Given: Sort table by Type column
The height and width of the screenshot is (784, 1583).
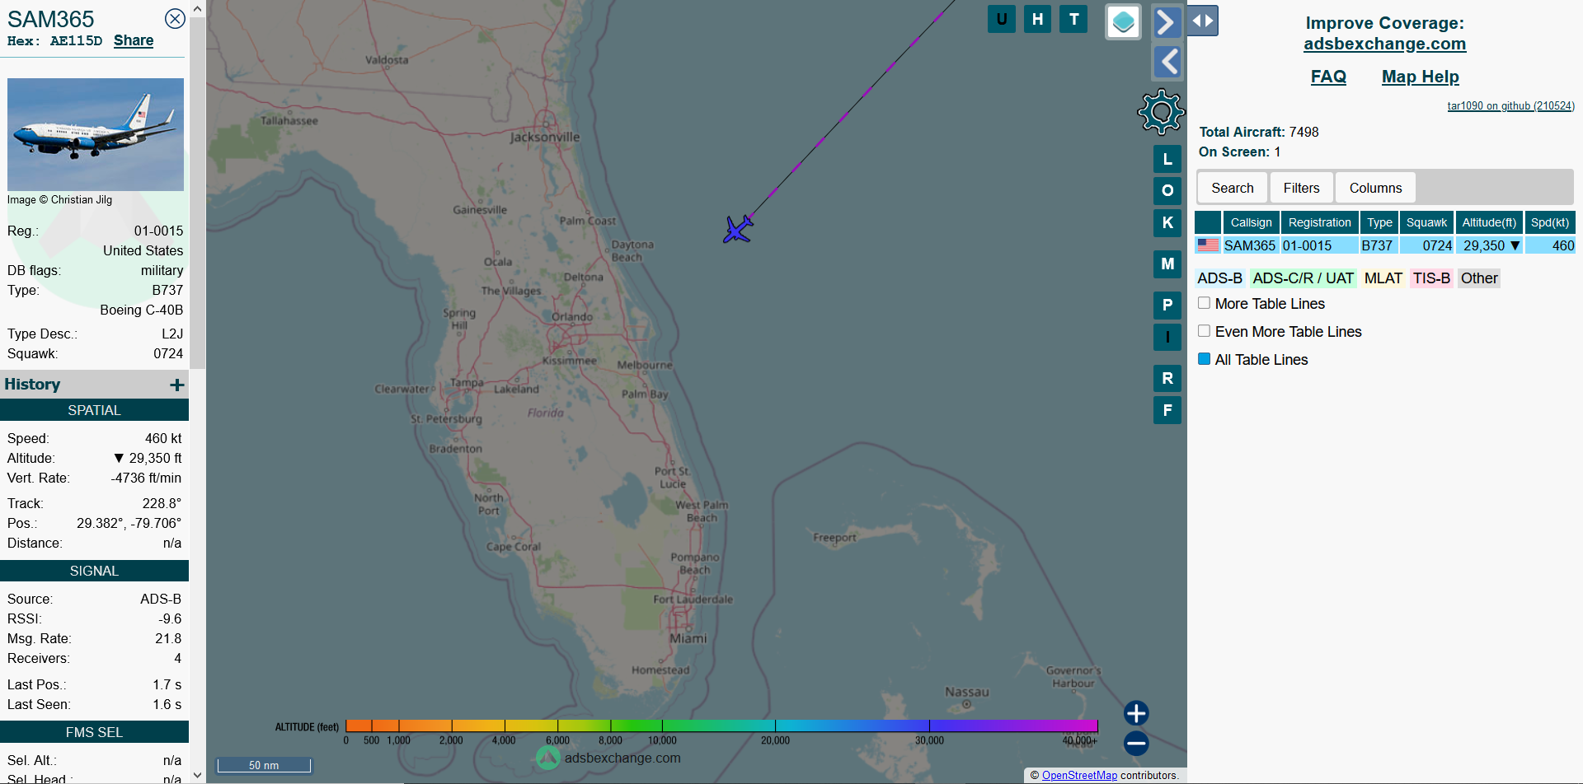Looking at the screenshot, I should coord(1379,222).
